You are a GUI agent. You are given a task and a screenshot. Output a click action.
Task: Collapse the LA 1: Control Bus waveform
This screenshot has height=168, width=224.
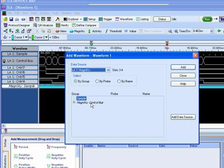click(x=4, y=61)
